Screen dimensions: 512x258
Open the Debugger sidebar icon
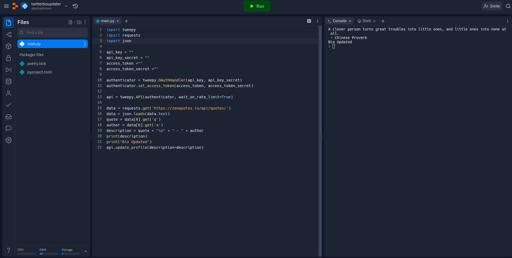(x=9, y=70)
